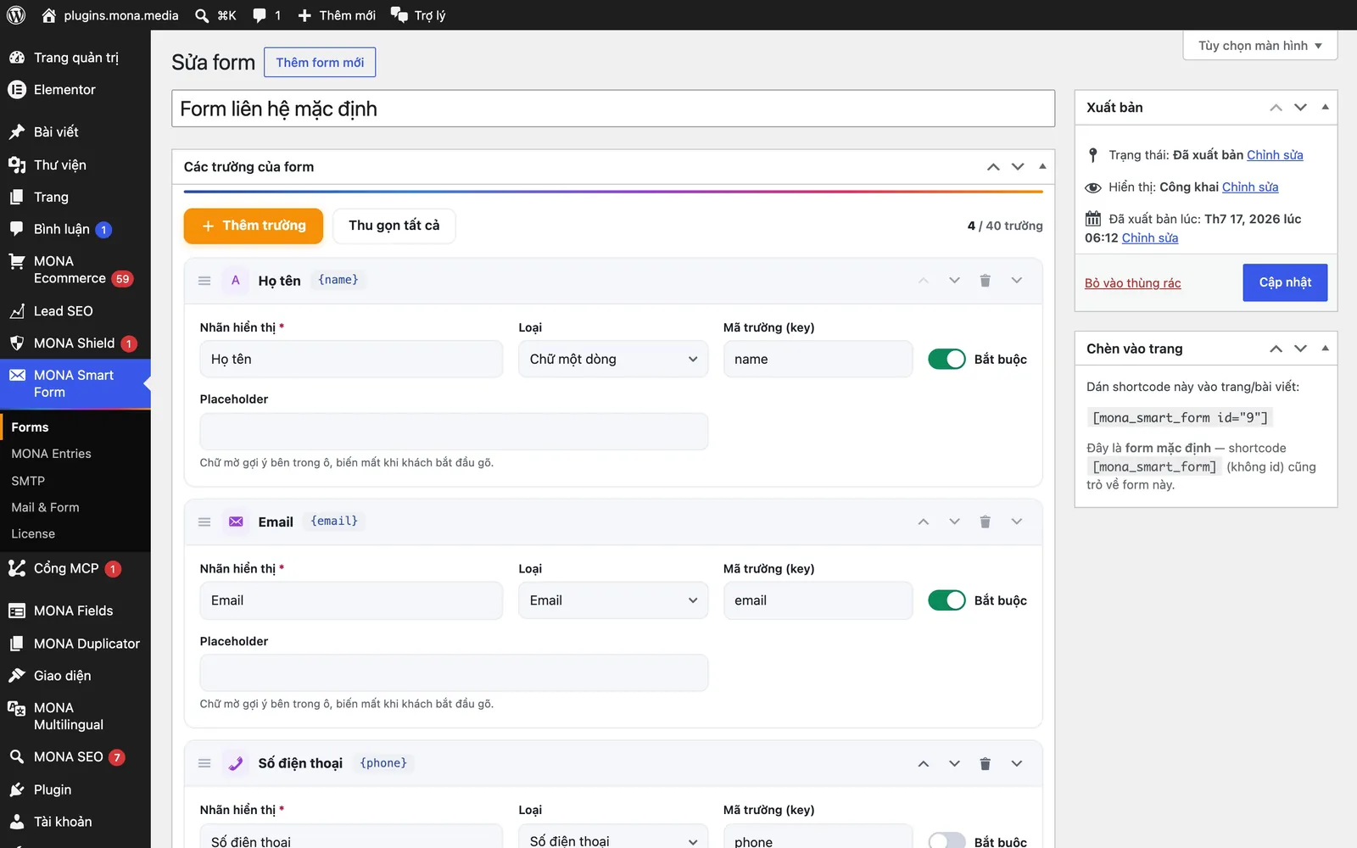Open Elementor in the sidebar
The height and width of the screenshot is (848, 1357).
pyautogui.click(x=64, y=90)
